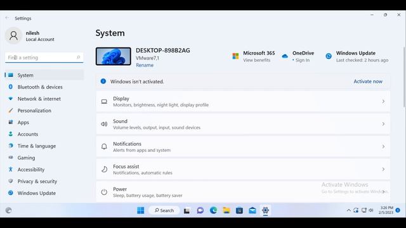Open the Windows Start button

pyautogui.click(x=141, y=210)
